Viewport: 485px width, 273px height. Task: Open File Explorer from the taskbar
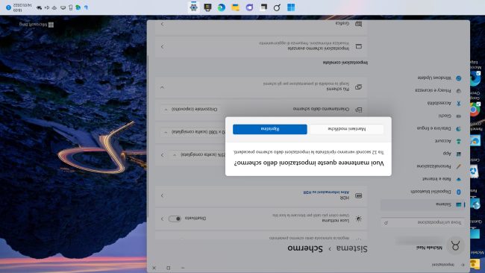[x=235, y=7]
